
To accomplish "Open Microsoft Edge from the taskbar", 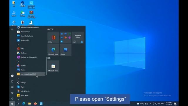I will click(x=24, y=104).
